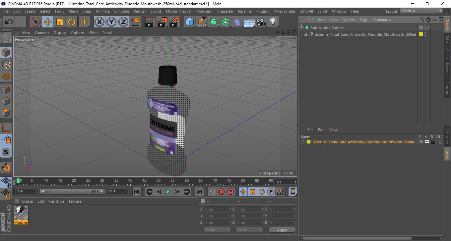Open the Sculpt menu

click(156, 11)
